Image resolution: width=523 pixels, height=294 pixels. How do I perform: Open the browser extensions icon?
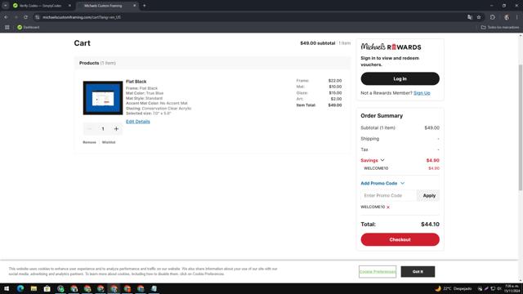click(x=493, y=17)
